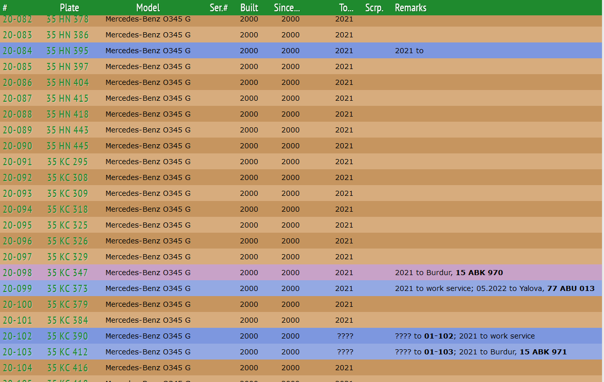Sort by the Model column header
The width and height of the screenshot is (604, 382).
tap(148, 8)
